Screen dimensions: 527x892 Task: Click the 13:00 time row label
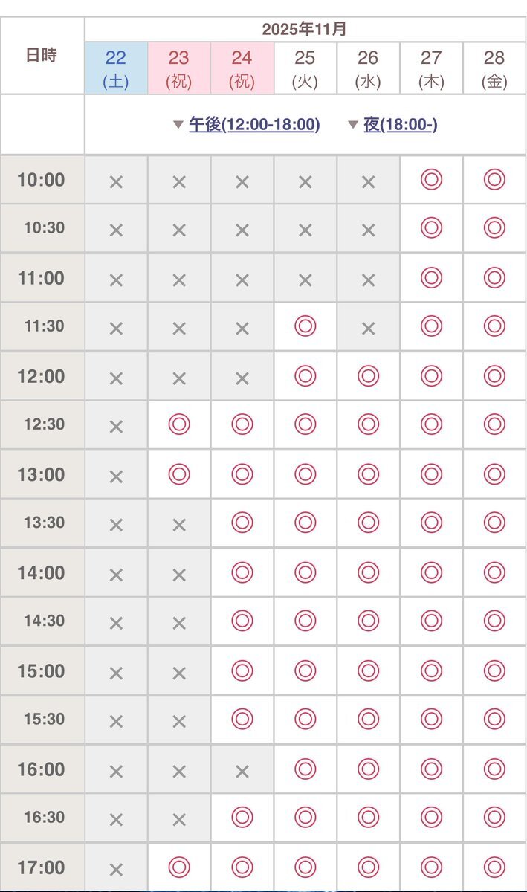[x=42, y=474]
